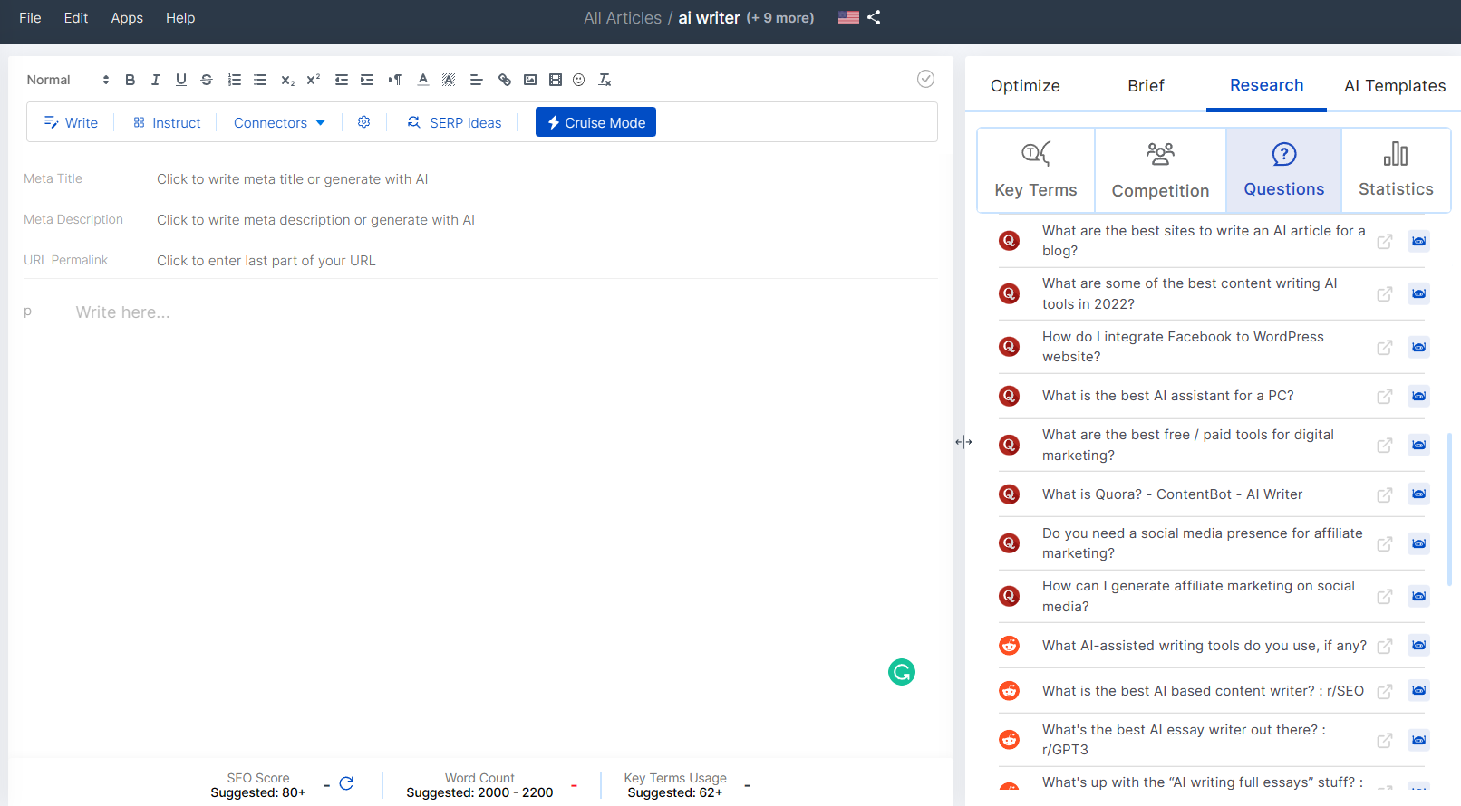
Task: Open the text alignment dropdown
Action: (476, 80)
